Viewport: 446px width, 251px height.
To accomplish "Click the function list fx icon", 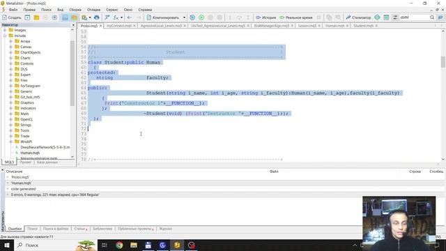I will [116, 17].
